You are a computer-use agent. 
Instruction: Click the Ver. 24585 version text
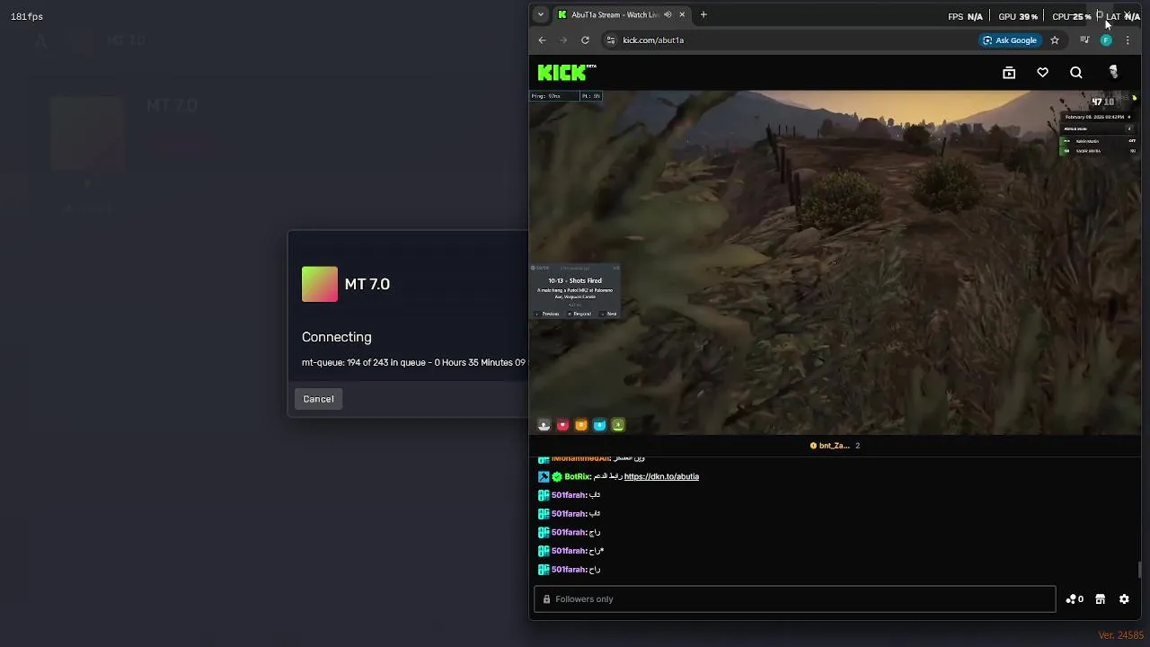click(x=1120, y=635)
